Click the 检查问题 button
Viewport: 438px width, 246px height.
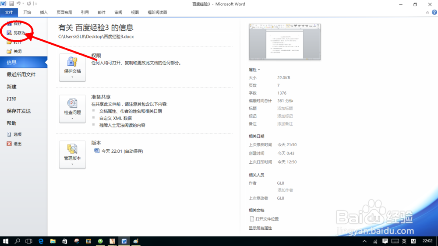pos(72,109)
